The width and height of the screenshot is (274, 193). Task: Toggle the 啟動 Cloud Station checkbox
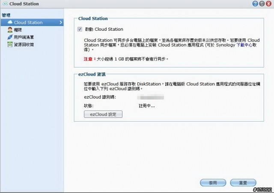coord(80,29)
